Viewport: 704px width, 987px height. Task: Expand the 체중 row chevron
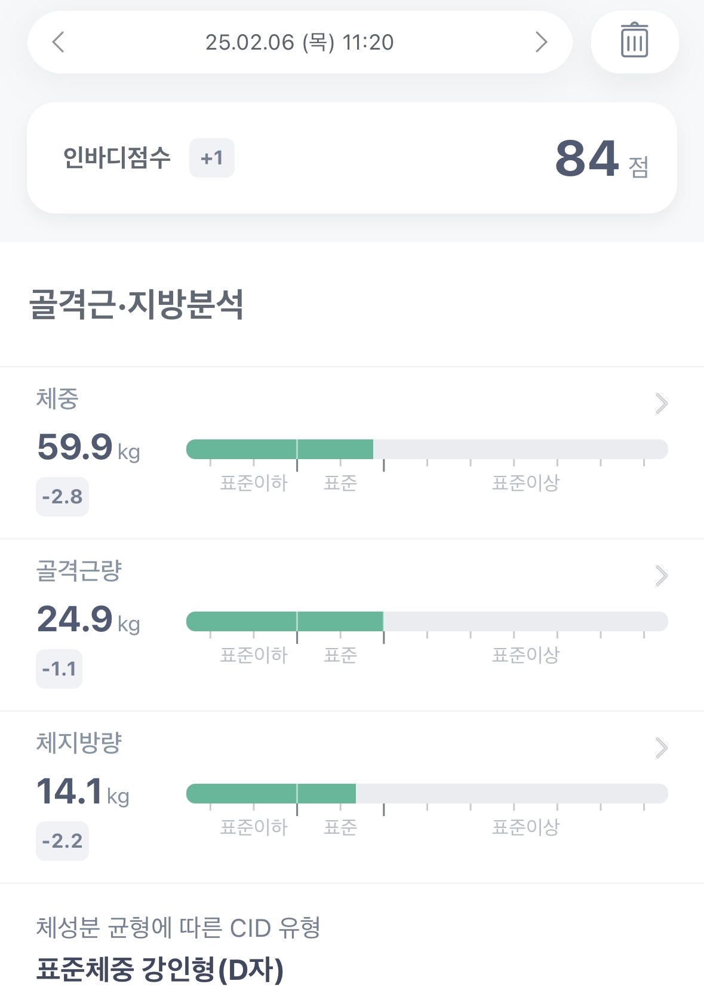(661, 404)
